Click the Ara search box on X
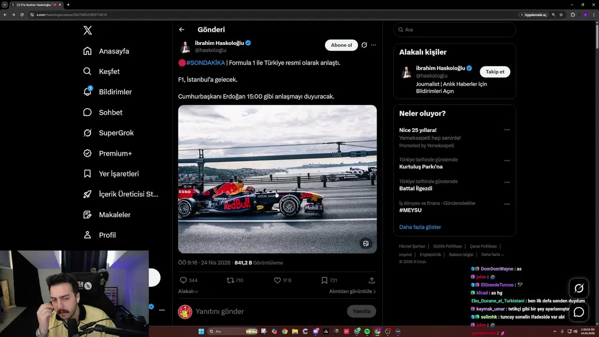The width and height of the screenshot is (599, 337). (x=454, y=29)
